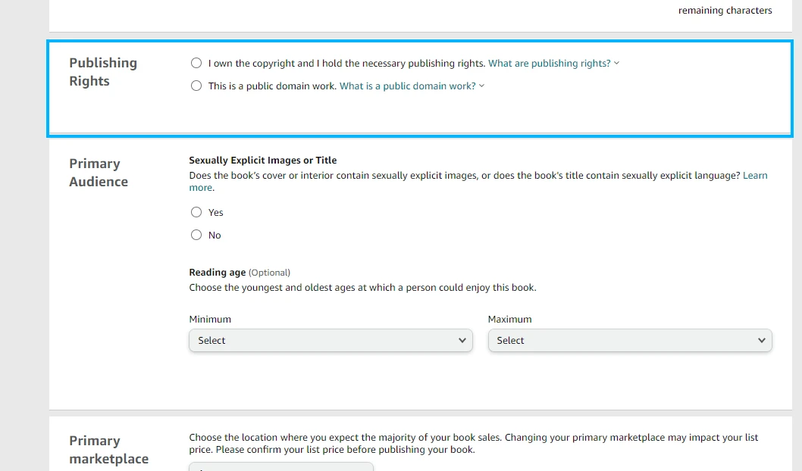This screenshot has height=471, width=802.
Task: Click the chevron icon on Maximum age select
Action: coord(762,341)
